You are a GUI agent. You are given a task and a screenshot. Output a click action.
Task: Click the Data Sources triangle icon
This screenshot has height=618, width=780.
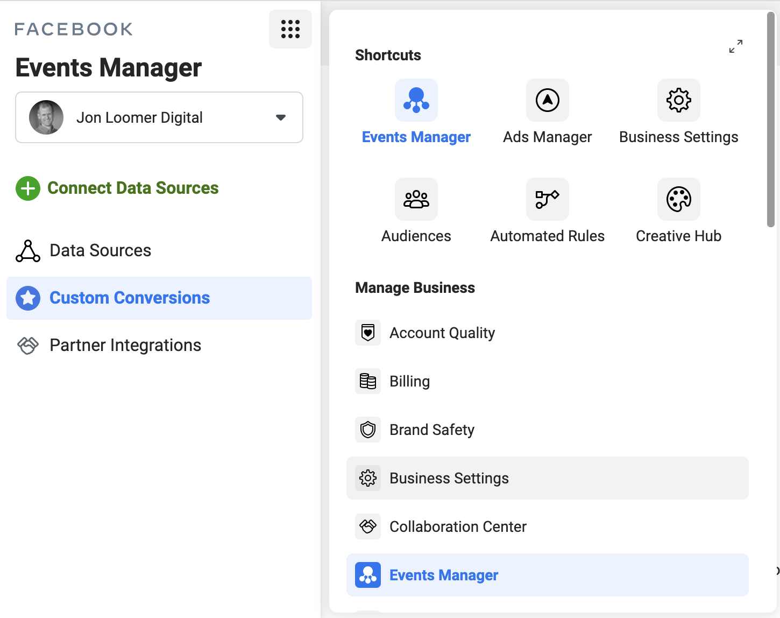point(28,251)
